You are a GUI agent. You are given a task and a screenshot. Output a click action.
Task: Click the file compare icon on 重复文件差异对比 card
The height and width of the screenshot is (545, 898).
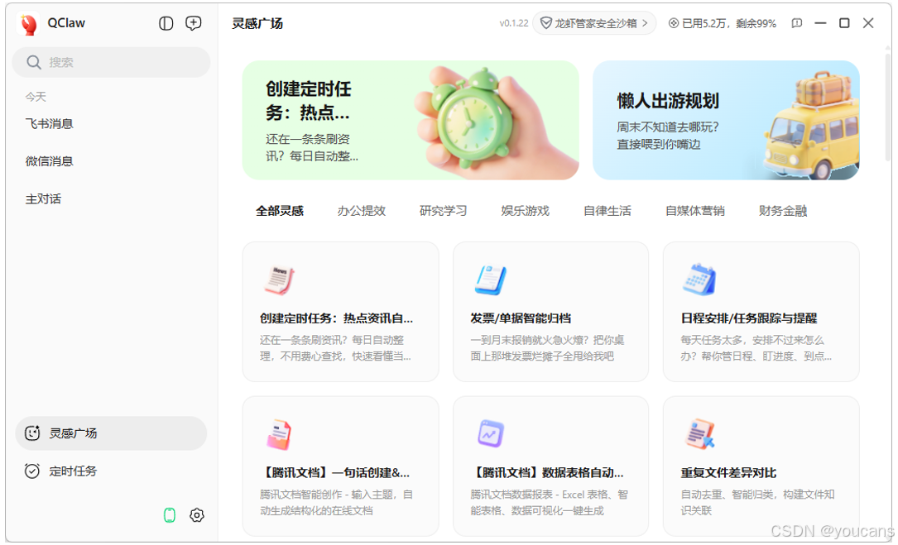pyautogui.click(x=699, y=434)
